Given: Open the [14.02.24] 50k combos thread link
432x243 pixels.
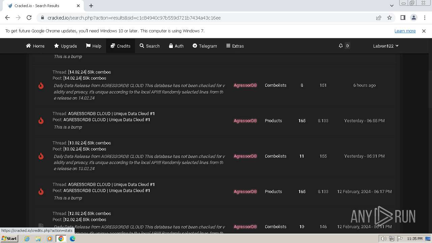Looking at the screenshot, I should (x=89, y=72).
